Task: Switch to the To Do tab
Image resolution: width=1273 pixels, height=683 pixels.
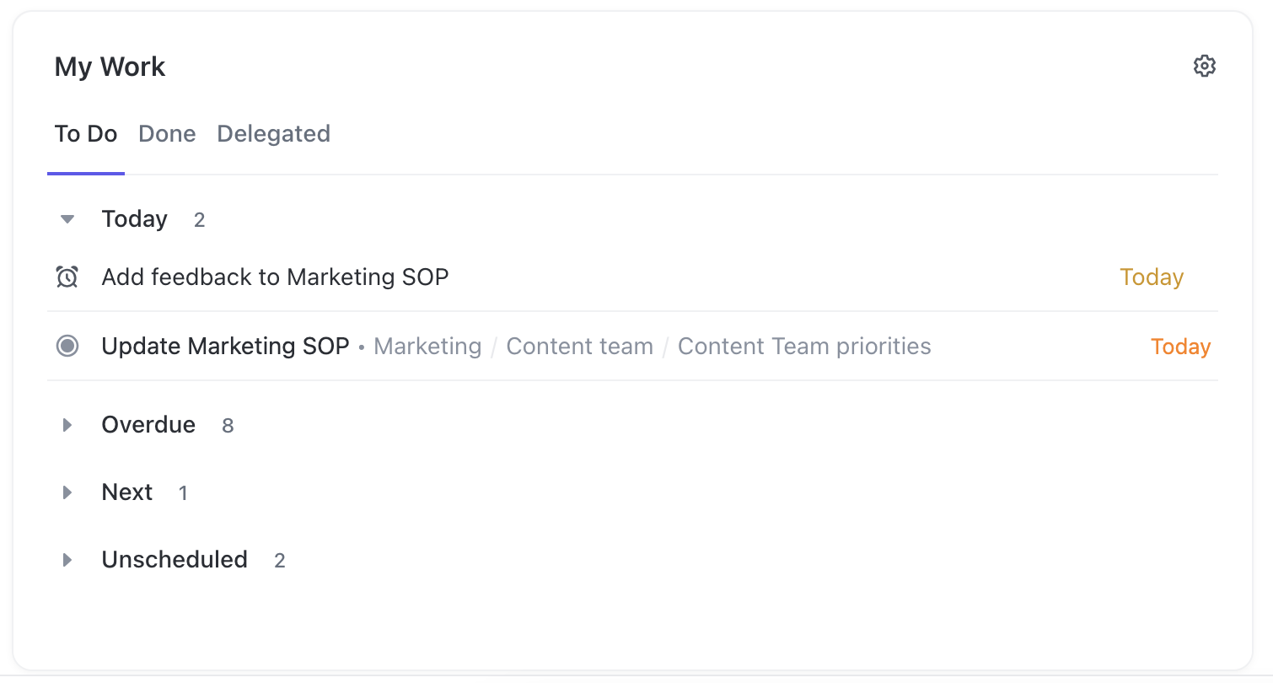Action: click(86, 134)
